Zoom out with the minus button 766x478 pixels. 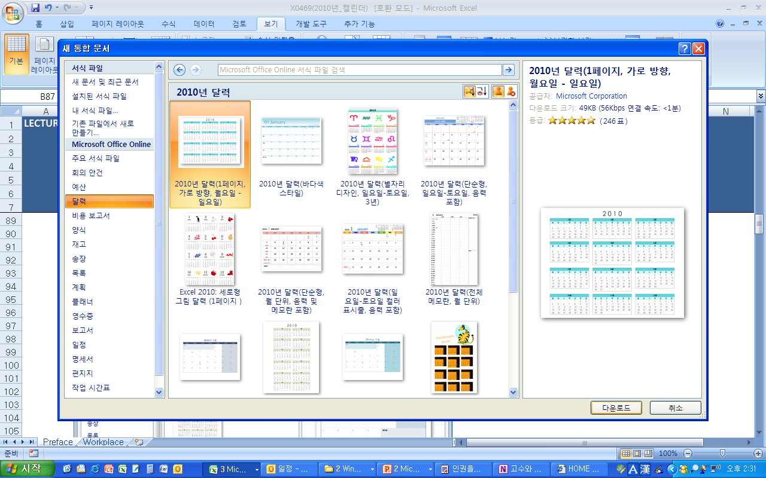(x=688, y=454)
